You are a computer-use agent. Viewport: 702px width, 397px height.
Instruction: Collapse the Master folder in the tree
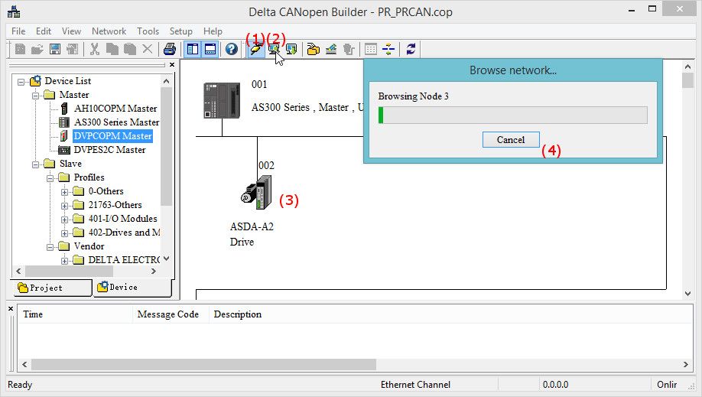36,95
